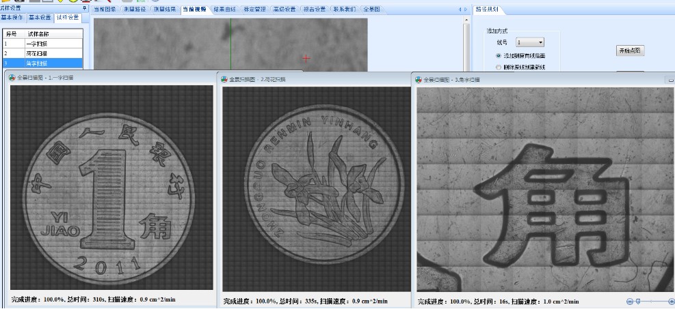Pin the 试样设置 side panel
The height and width of the screenshot is (309, 675).
pyautogui.click(x=84, y=8)
